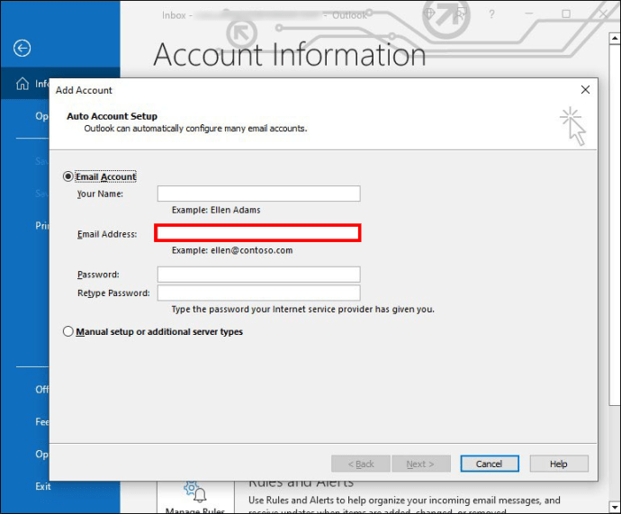This screenshot has width=621, height=514.
Task: Click the 'Example: Ellen Adams' hint text
Action: pyautogui.click(x=216, y=210)
